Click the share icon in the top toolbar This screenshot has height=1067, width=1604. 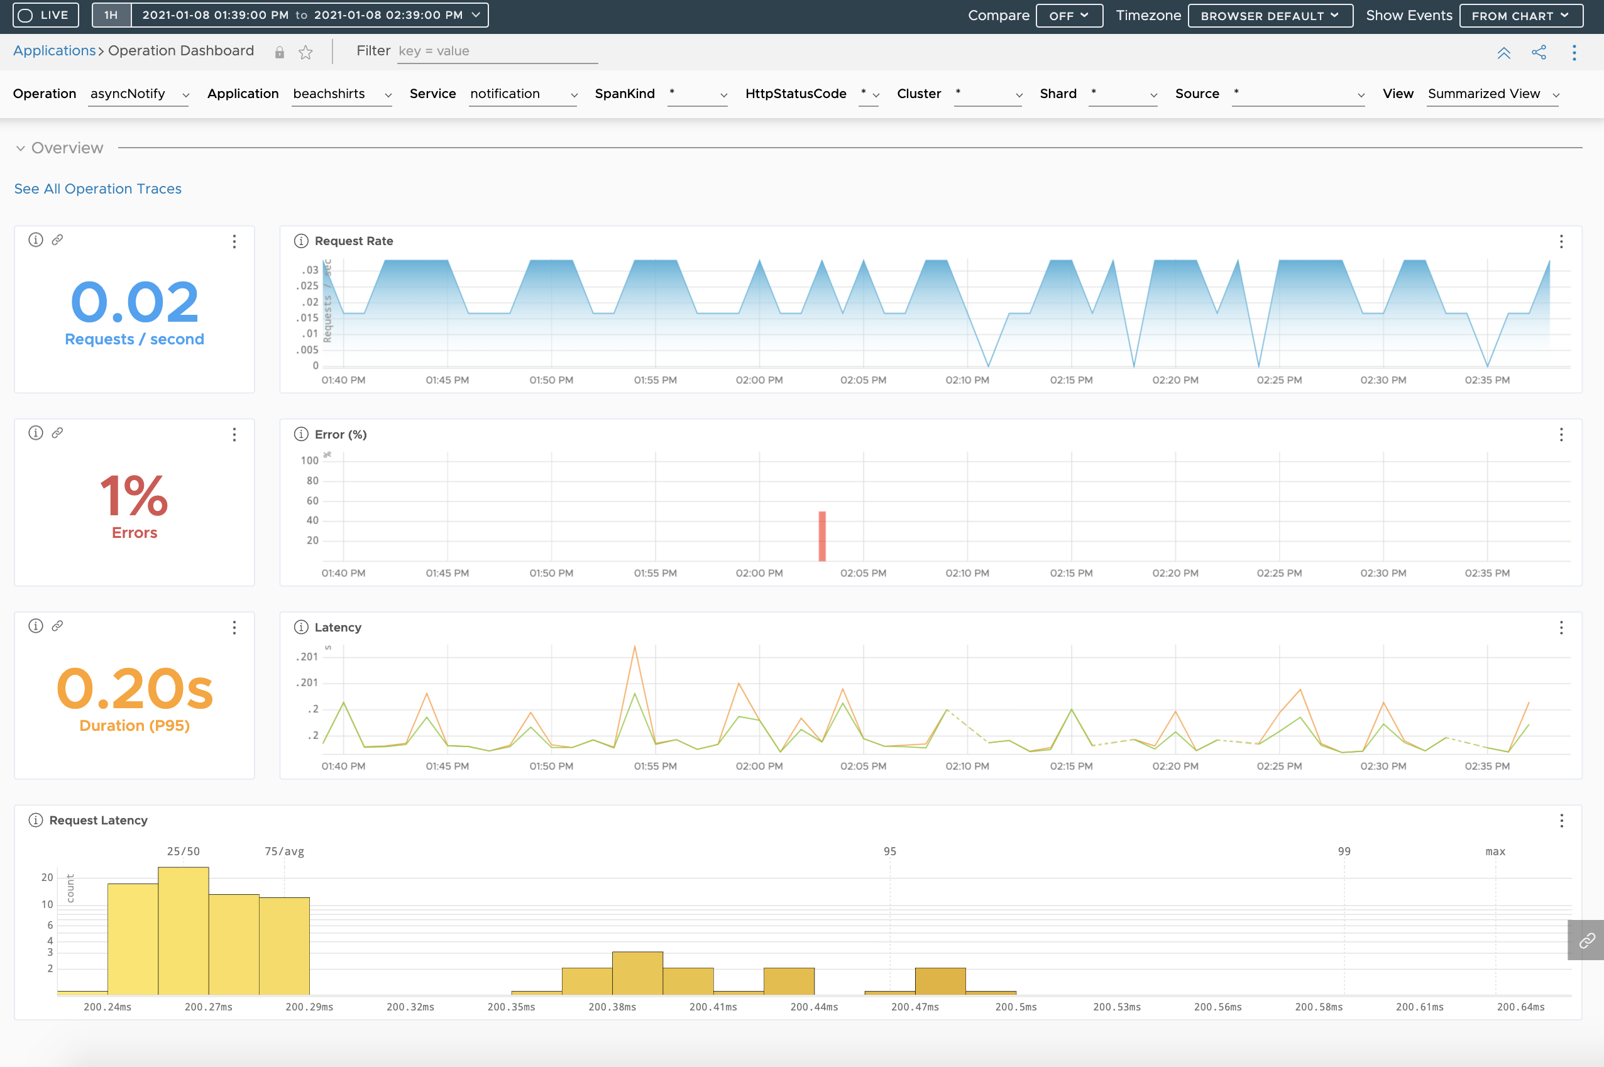(1540, 51)
